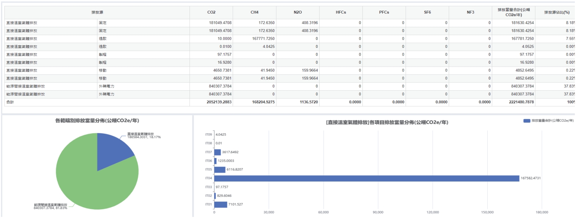Click the IT08 axis label
This screenshot has width=576, height=218.
coord(208,144)
